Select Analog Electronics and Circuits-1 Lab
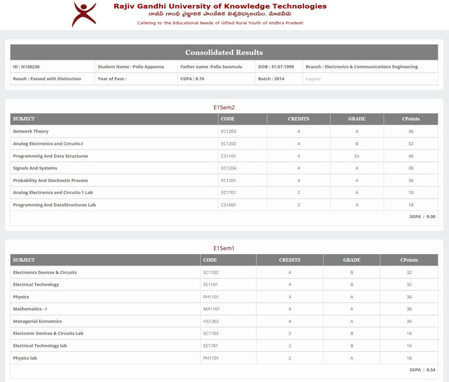 point(53,193)
